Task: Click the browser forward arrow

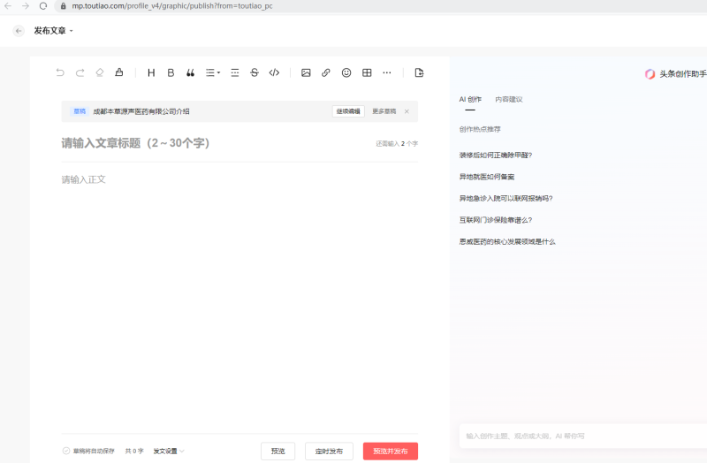Action: point(26,6)
